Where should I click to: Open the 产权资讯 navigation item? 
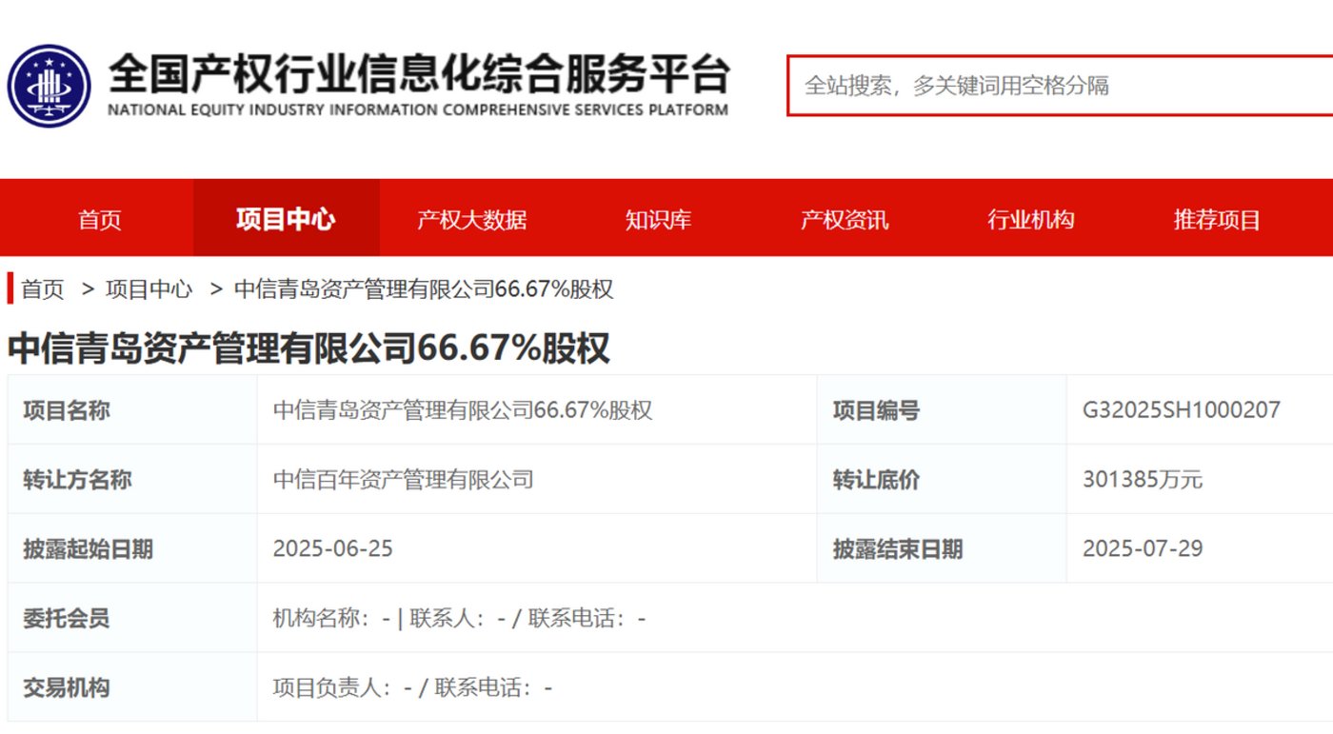tap(844, 220)
